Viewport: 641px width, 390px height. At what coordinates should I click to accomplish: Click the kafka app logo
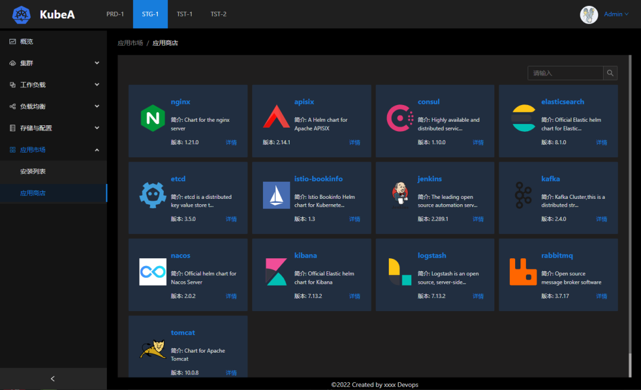pos(523,195)
